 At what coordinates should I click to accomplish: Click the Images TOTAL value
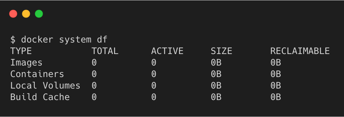coord(94,63)
